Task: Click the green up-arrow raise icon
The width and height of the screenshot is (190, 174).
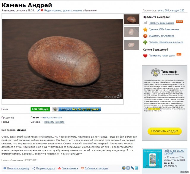Action: click(x=145, y=42)
